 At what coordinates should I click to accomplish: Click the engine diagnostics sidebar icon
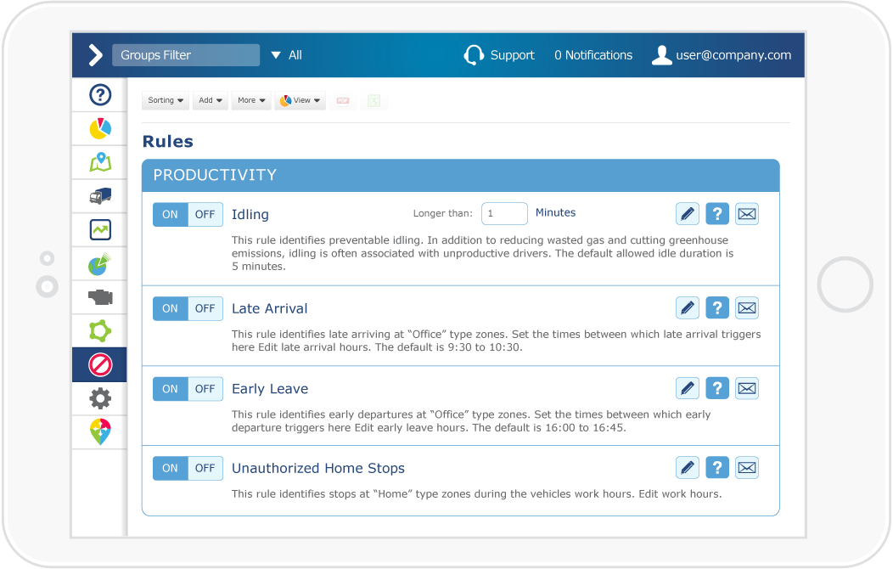click(x=100, y=297)
